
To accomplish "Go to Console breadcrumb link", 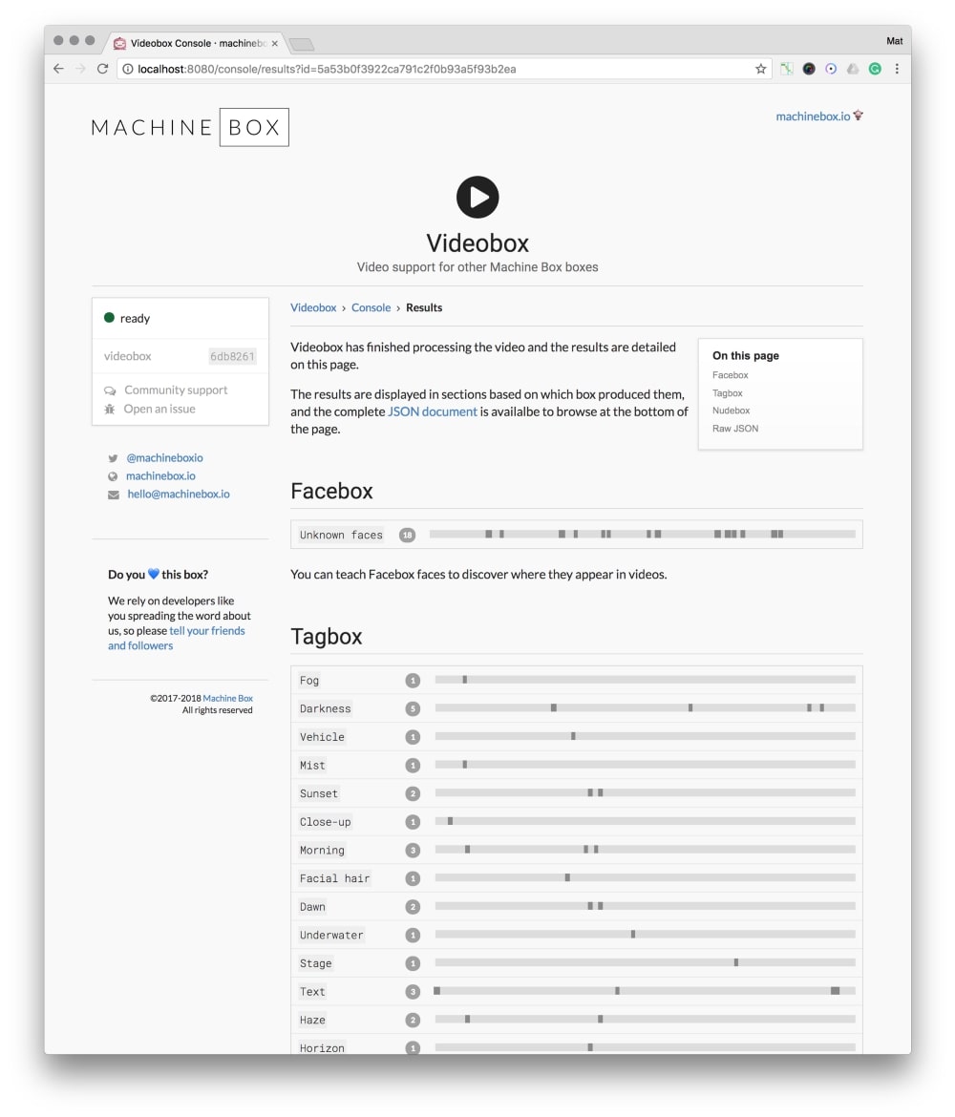I will tap(371, 307).
